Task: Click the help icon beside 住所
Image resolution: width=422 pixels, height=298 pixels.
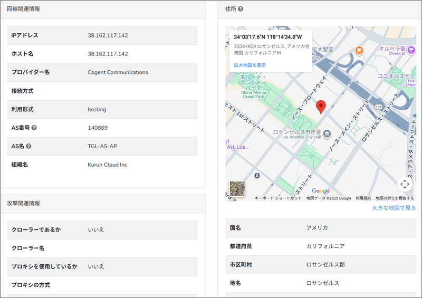Action: coord(241,9)
